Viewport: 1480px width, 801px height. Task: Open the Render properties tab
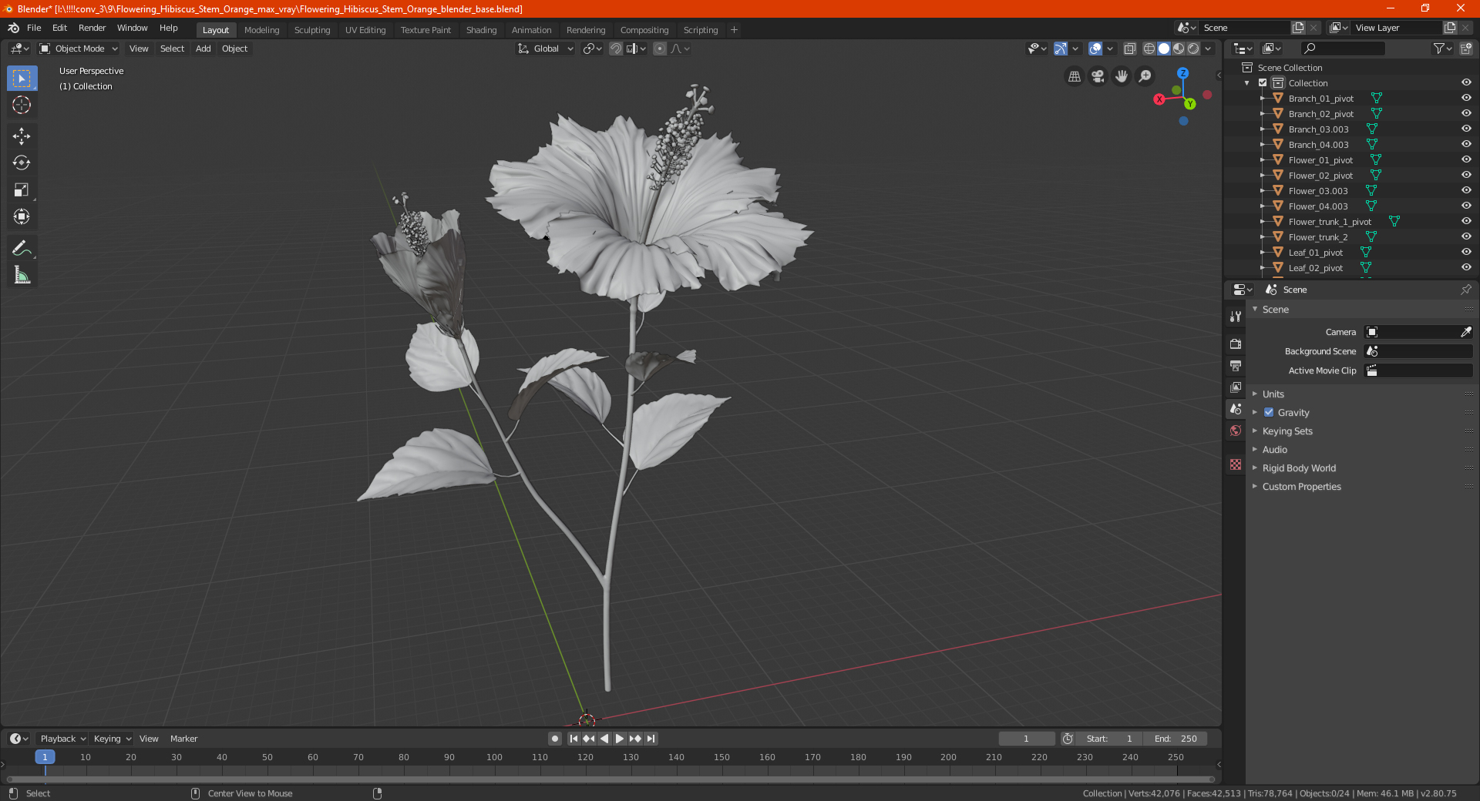pyautogui.click(x=1236, y=344)
